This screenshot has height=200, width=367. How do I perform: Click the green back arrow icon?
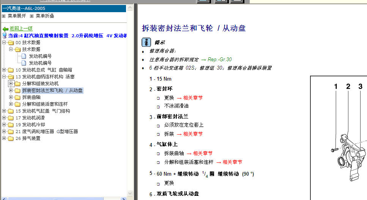5,29
